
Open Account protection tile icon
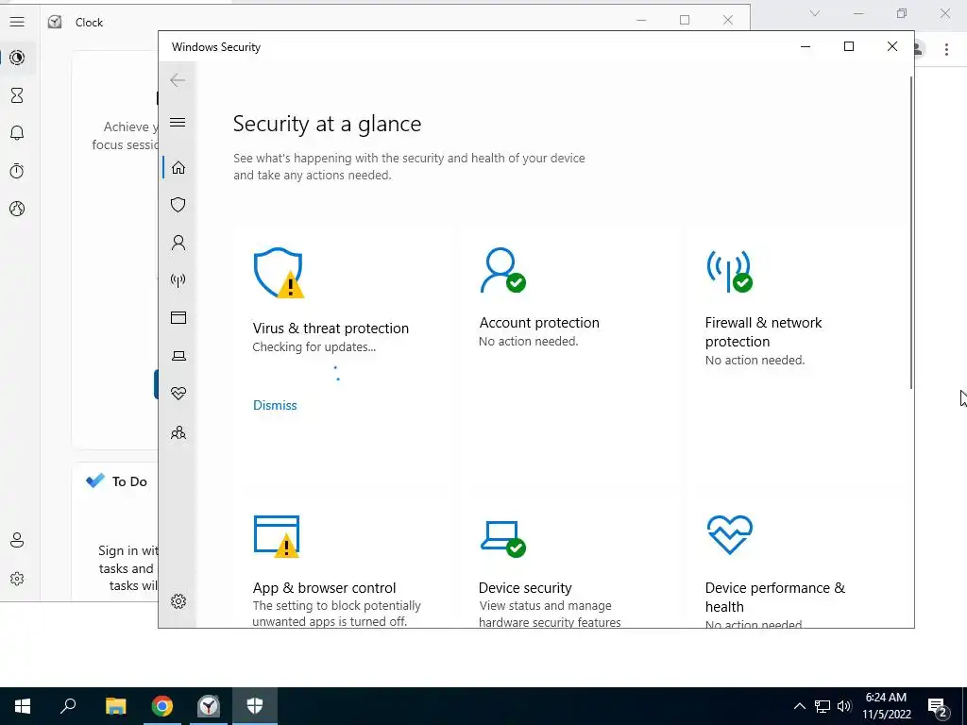(502, 270)
